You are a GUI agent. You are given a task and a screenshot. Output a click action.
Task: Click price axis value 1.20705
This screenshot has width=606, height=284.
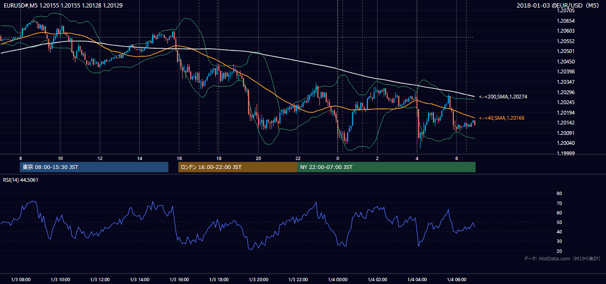pos(566,10)
